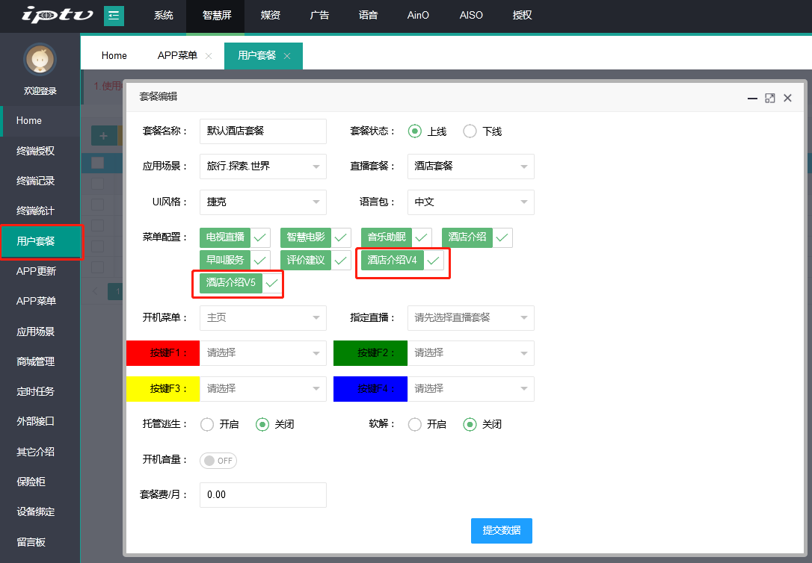Viewport: 812px width, 563px height.
Task: Click the green plus add button
Action: pos(103,136)
